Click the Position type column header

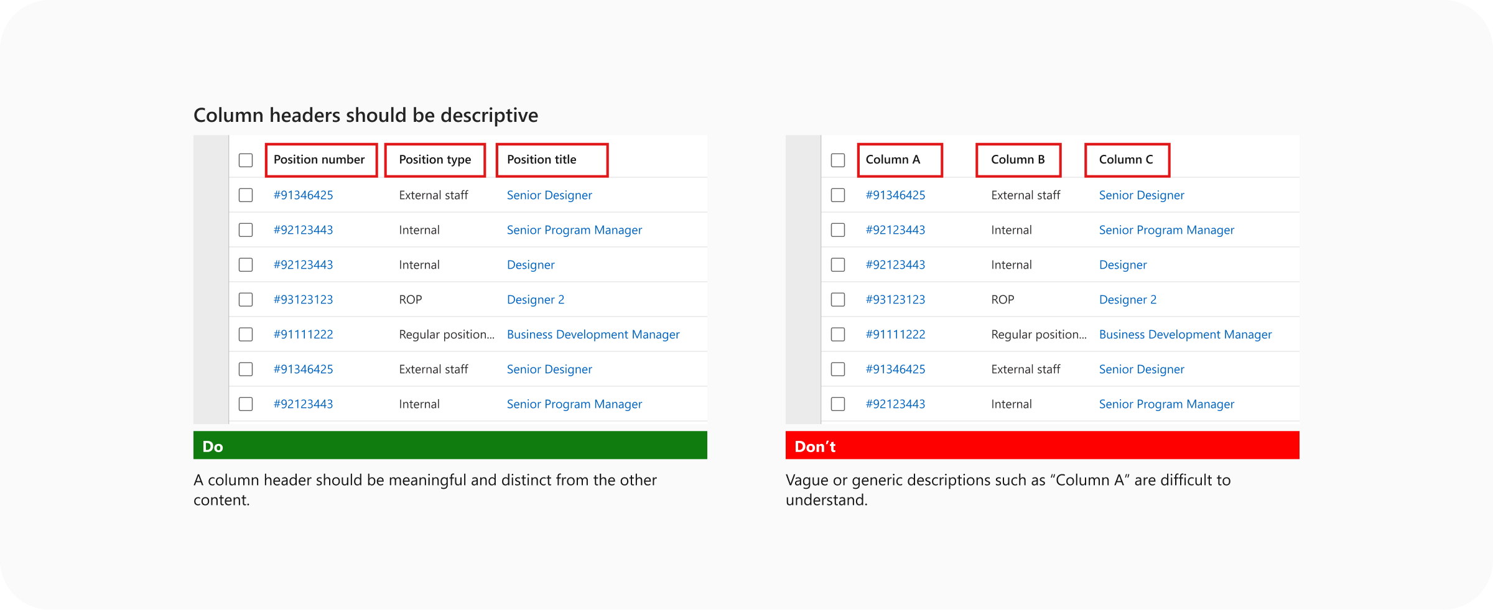(435, 160)
